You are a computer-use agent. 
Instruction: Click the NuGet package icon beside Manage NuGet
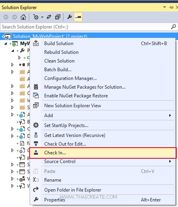(x=36, y=87)
